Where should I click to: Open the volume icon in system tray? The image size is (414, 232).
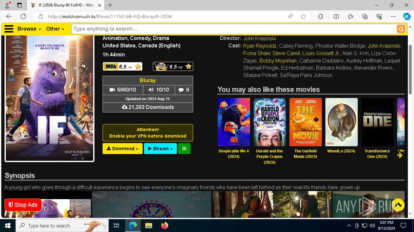point(372,226)
